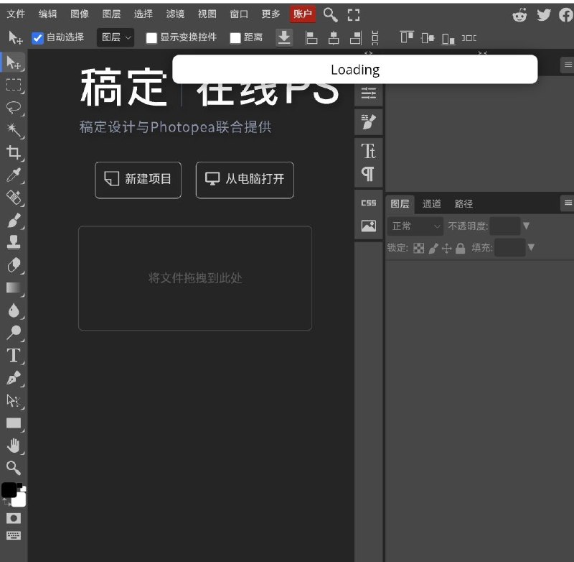The image size is (574, 562).
Task: Toggle lock image pixels brush icon
Action: pos(433,248)
